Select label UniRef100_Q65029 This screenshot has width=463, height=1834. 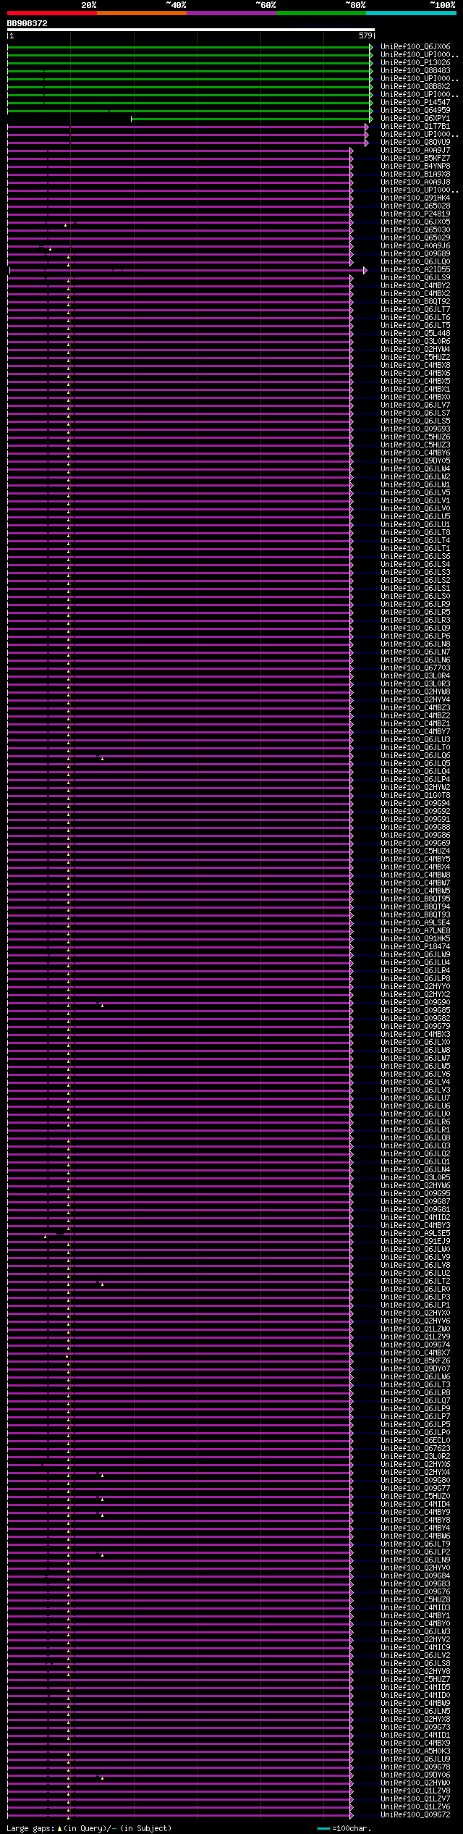pos(415,238)
